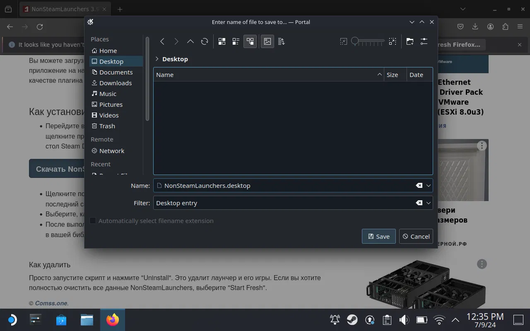The width and height of the screenshot is (530, 331).
Task: Go to the Videos place
Action: coord(116,115)
